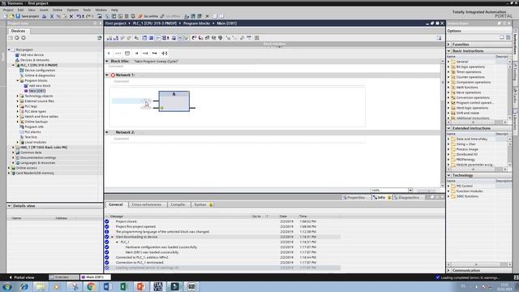Open the Help menu

click(114, 10)
